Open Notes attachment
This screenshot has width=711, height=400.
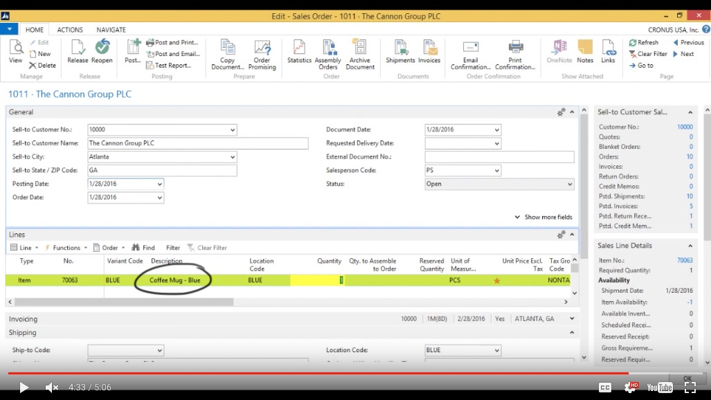click(585, 51)
